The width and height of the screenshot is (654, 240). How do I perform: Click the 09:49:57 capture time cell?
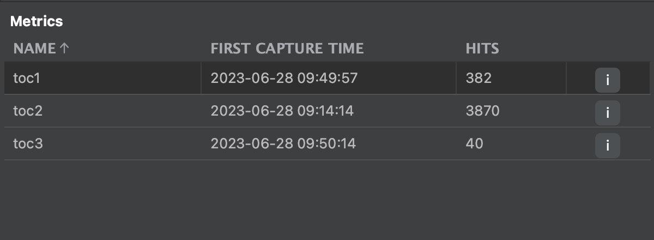[x=284, y=79]
